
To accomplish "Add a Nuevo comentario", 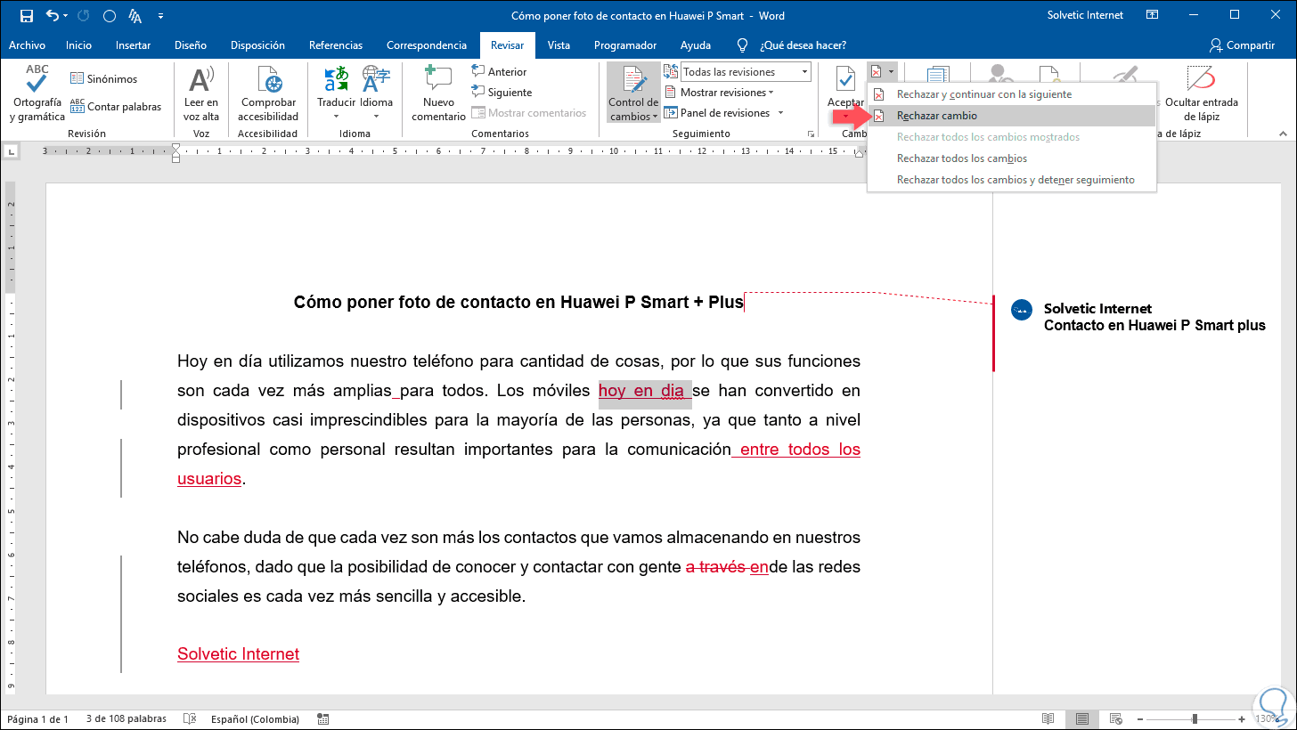I will pos(438,93).
